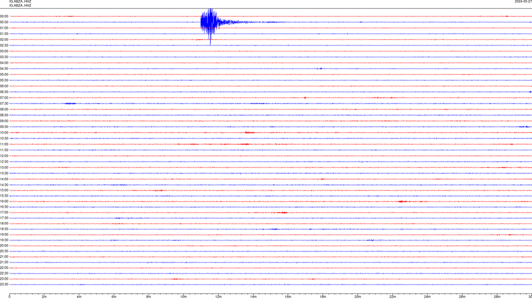Select the 16m axis tick label
532x299 pixels.
(x=288, y=297)
